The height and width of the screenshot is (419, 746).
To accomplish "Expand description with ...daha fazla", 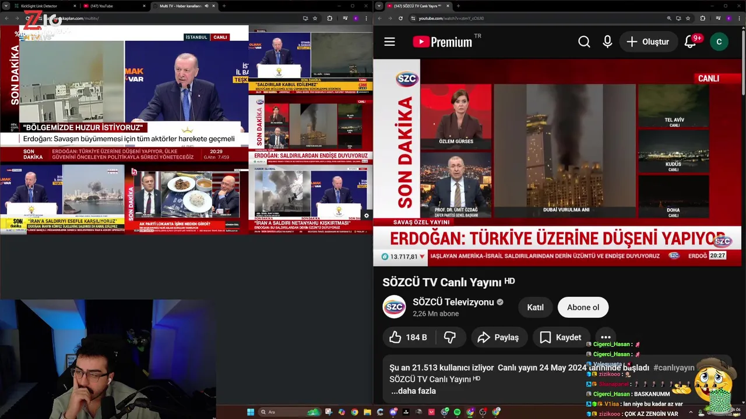I will (414, 391).
